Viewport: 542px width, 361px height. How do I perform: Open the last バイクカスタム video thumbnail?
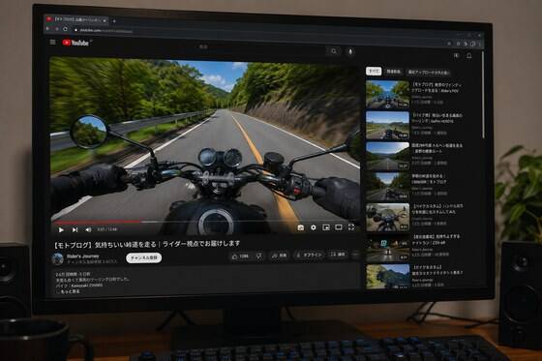pos(387,277)
